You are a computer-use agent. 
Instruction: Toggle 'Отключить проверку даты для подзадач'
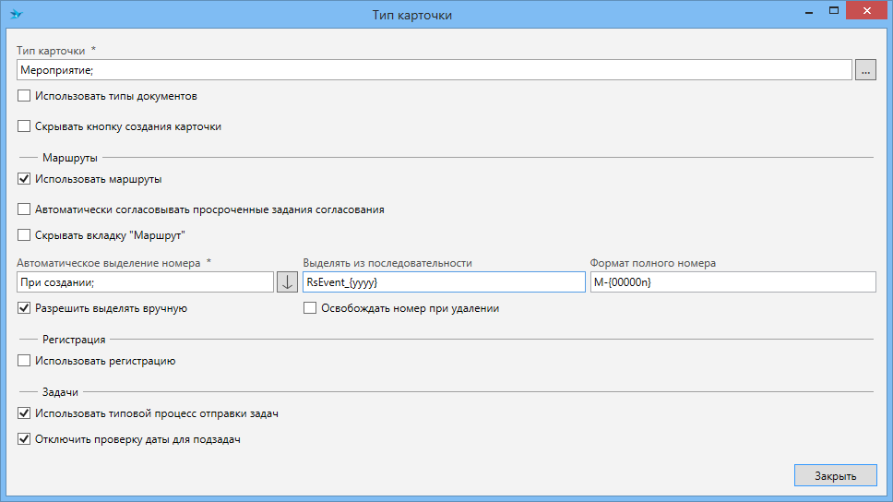point(24,440)
